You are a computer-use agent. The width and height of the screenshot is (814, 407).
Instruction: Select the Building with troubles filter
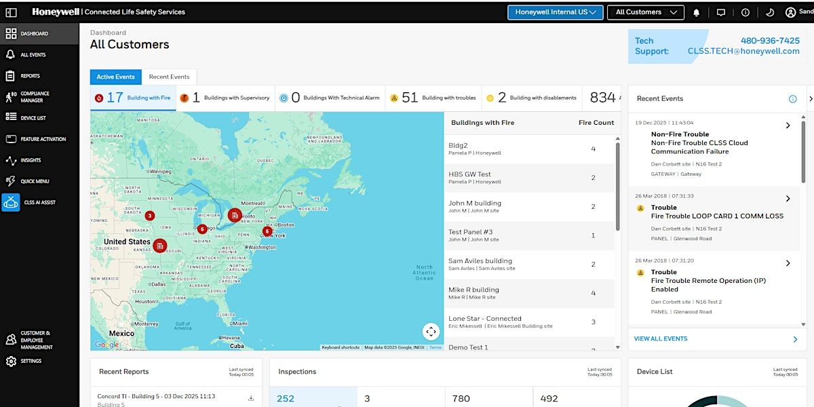(x=433, y=98)
